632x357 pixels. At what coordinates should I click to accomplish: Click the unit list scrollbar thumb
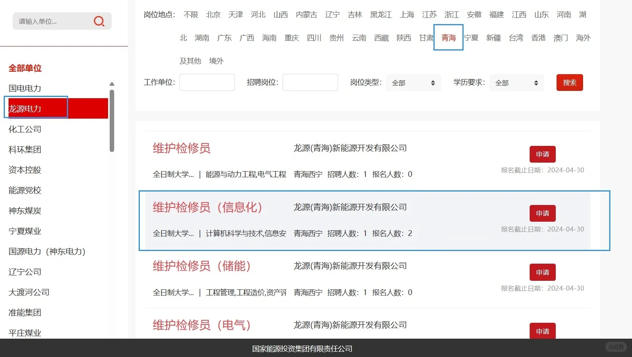pos(112,121)
